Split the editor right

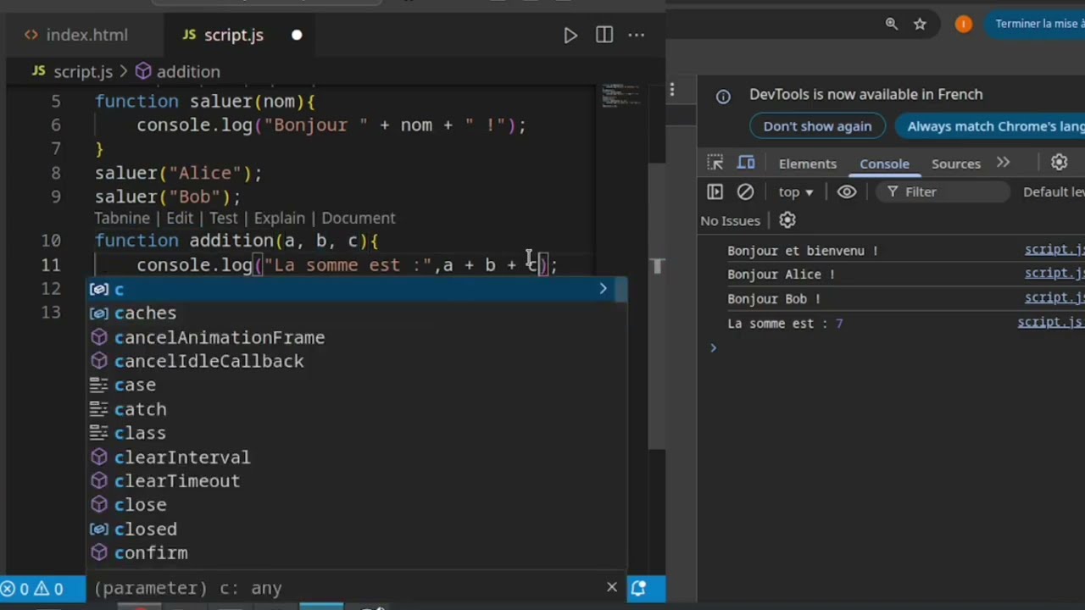pyautogui.click(x=604, y=35)
